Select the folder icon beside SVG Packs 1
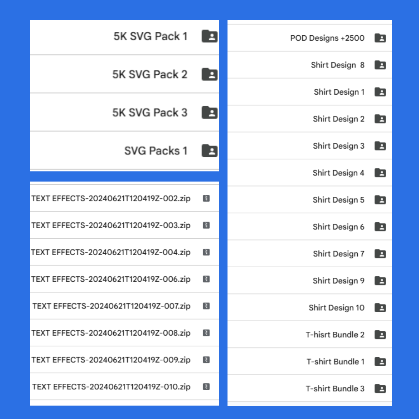The height and width of the screenshot is (419, 419). tap(209, 151)
